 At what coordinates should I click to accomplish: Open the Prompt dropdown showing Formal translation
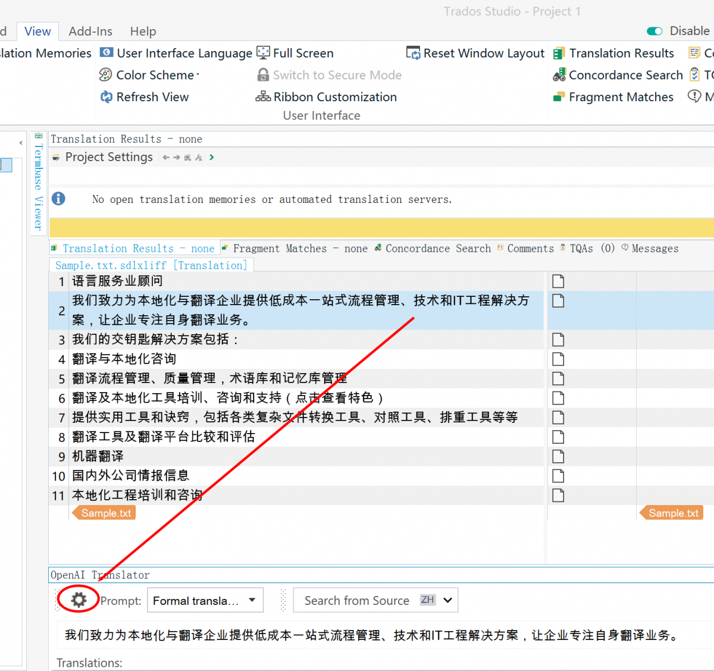click(x=205, y=600)
